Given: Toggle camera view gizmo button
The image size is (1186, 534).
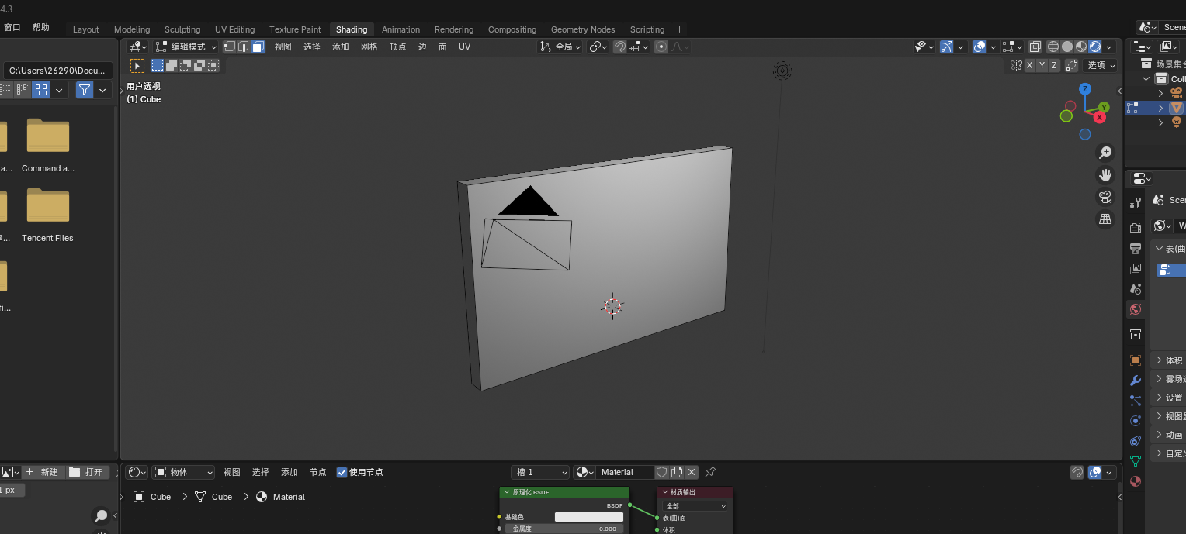Looking at the screenshot, I should click(x=1105, y=197).
